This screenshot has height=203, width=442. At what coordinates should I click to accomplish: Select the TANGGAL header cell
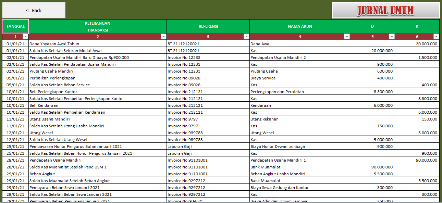tap(15, 26)
